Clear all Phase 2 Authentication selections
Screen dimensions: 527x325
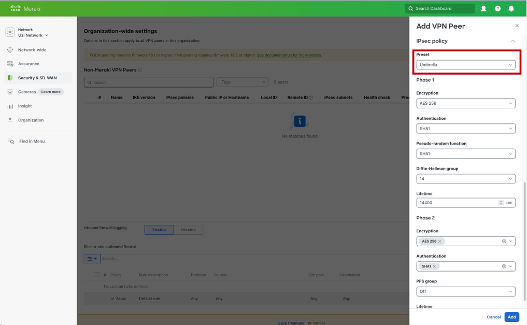[504, 266]
